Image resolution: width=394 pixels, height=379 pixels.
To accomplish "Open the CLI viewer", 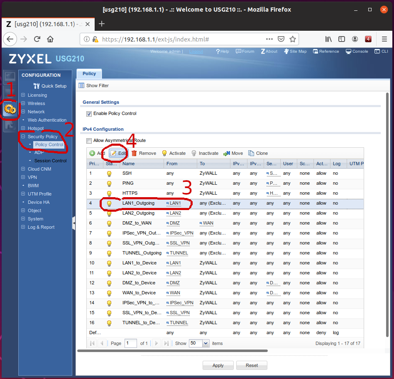I will tap(381, 51).
